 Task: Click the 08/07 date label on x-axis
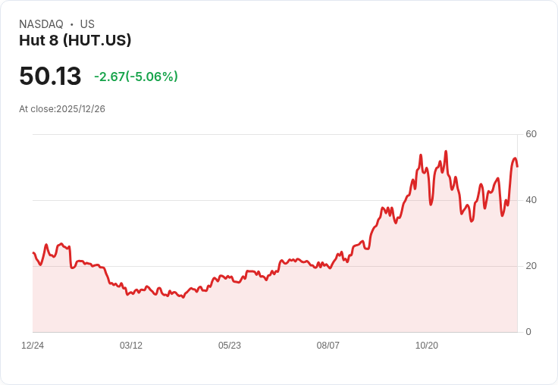328,346
